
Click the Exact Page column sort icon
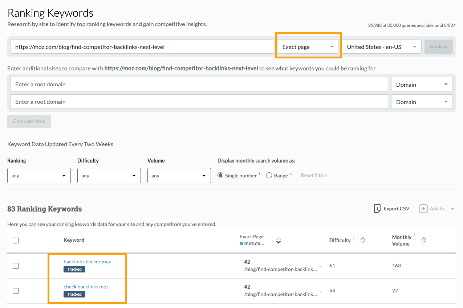coord(278,240)
